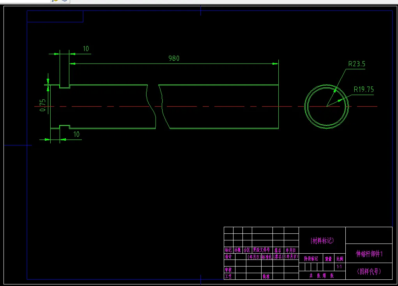Select the R19.75 radius dimension label
Image resolution: width=398 pixels, height=286 pixels.
click(x=364, y=89)
